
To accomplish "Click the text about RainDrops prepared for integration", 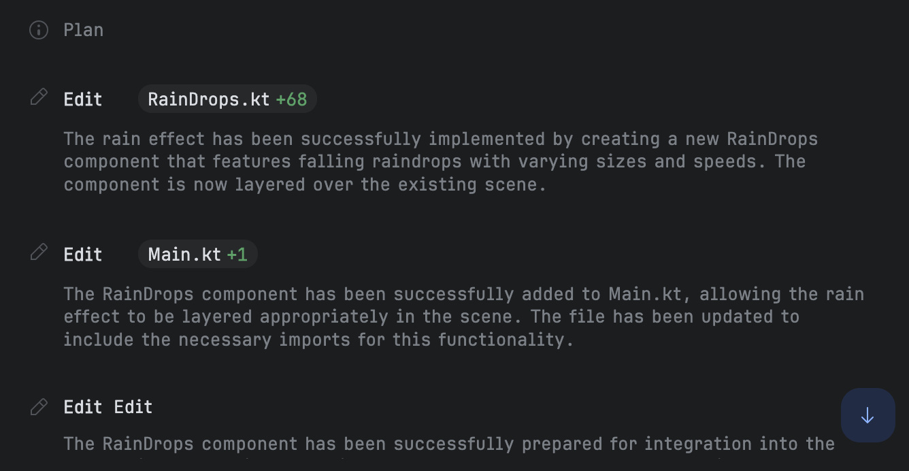I will tap(449, 444).
